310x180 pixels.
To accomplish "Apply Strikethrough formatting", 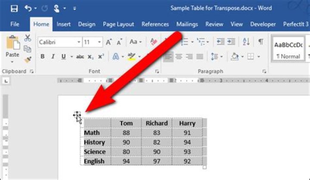I will pos(80,57).
